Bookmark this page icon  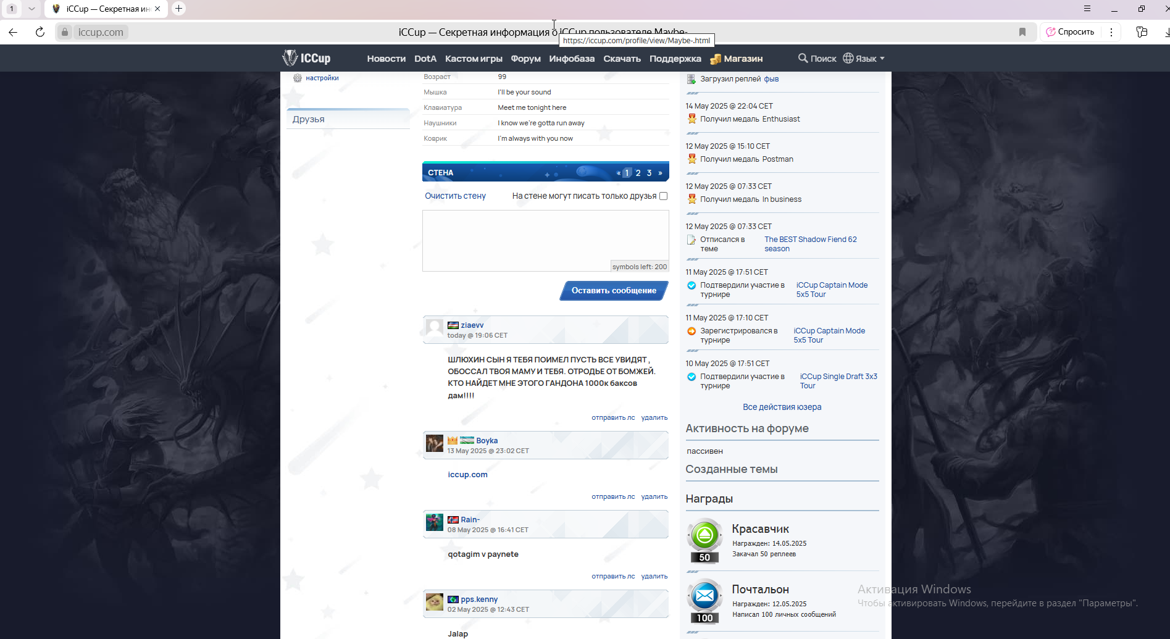(1022, 32)
